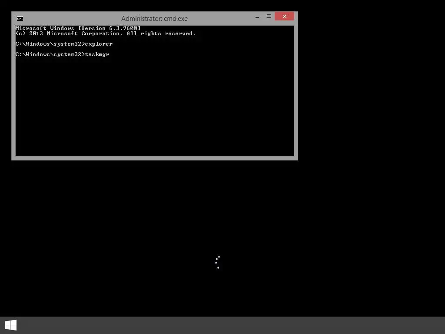Maximize the cmd.exe window
The width and height of the screenshot is (445, 334).
[269, 17]
